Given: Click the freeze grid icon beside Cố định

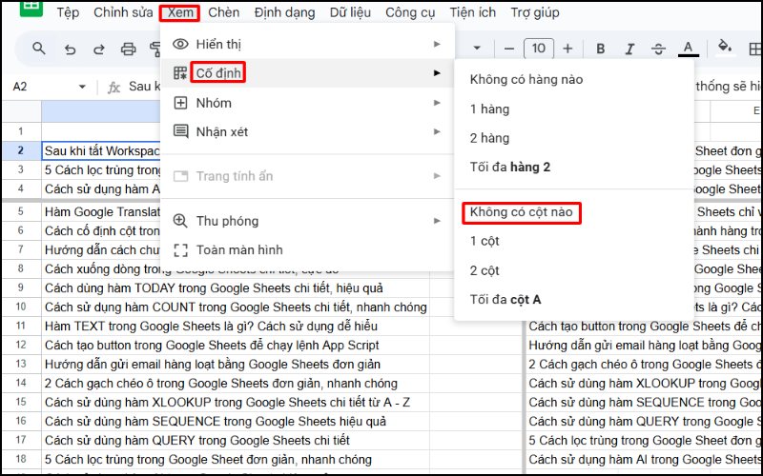Looking at the screenshot, I should click(180, 73).
